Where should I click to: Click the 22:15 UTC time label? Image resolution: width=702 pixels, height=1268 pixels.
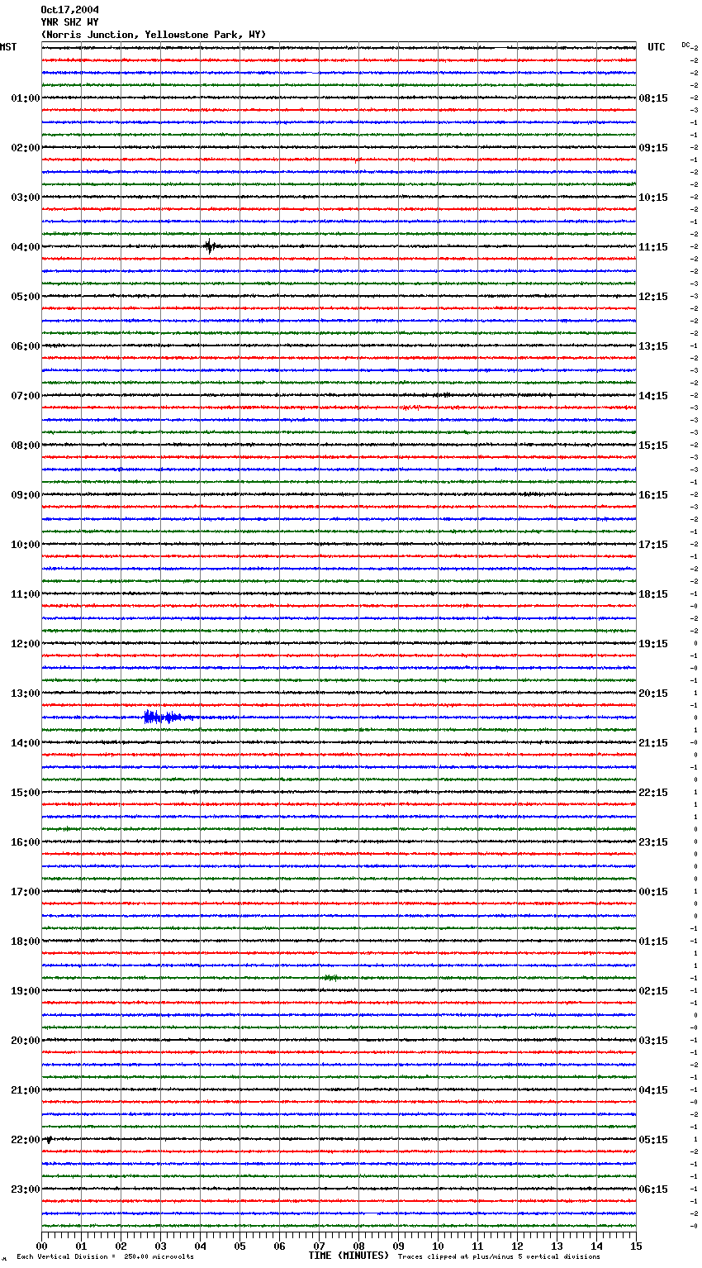click(x=653, y=793)
